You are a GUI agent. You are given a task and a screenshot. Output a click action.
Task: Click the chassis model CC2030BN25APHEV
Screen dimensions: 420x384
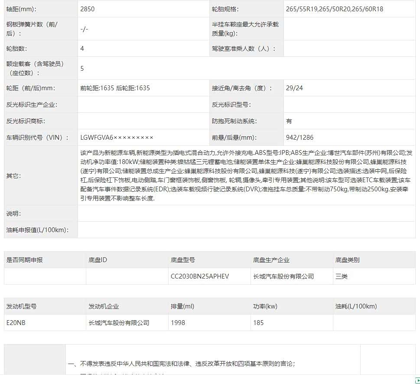point(200,276)
